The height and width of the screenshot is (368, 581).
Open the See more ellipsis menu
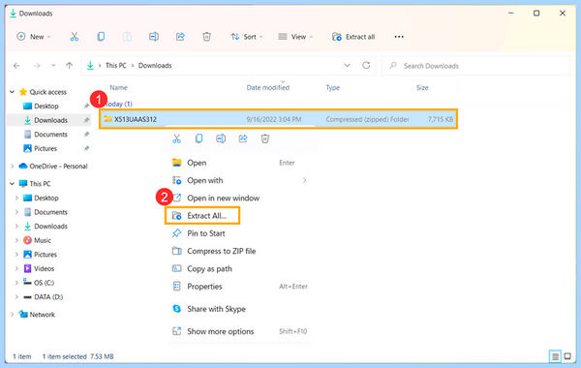point(399,37)
